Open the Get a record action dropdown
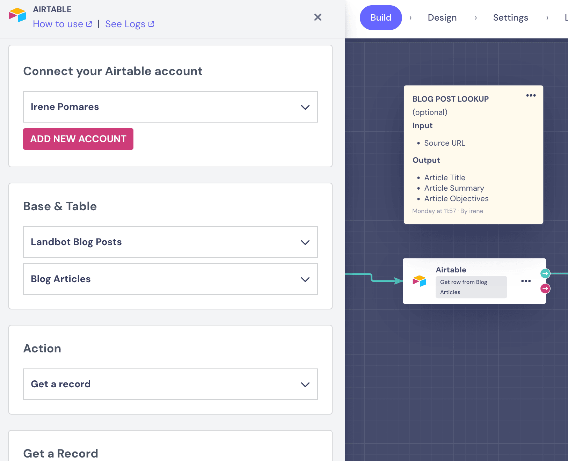This screenshot has width=568, height=461. pyautogui.click(x=170, y=384)
